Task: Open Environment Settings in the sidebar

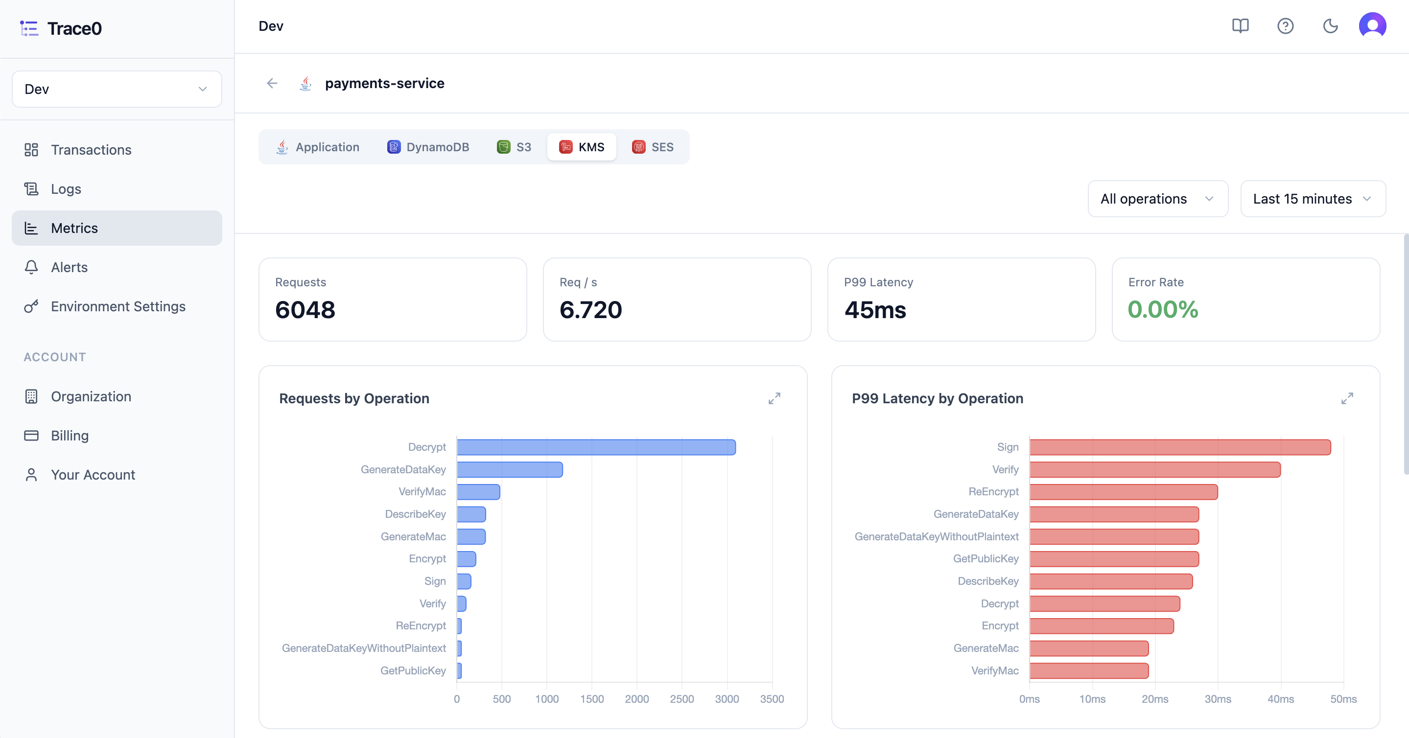Action: pyautogui.click(x=117, y=307)
